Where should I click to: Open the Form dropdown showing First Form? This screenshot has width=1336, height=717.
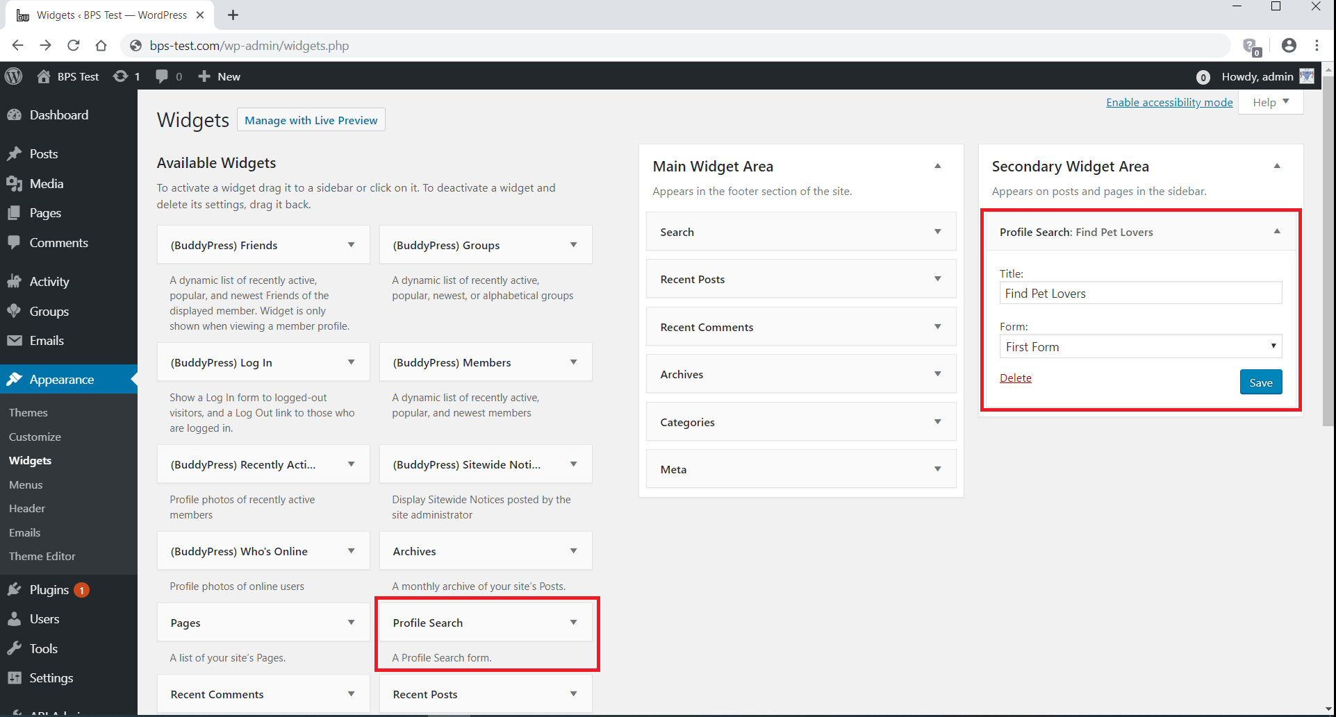1139,346
